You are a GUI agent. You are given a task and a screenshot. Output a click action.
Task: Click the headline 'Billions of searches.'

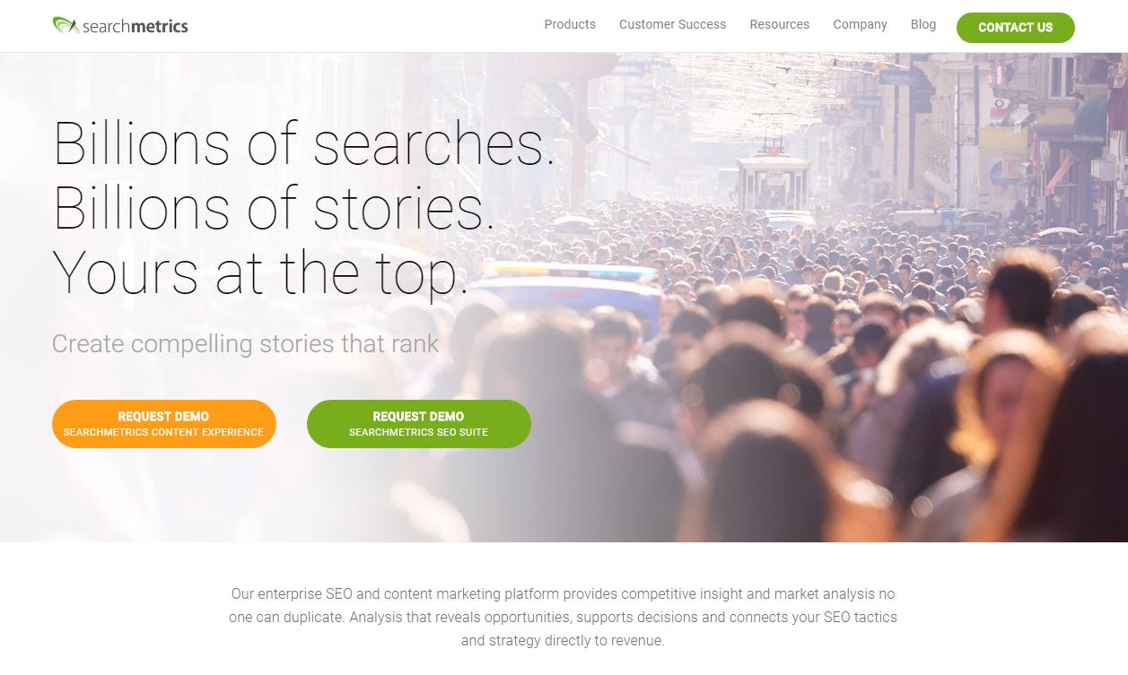coord(303,143)
